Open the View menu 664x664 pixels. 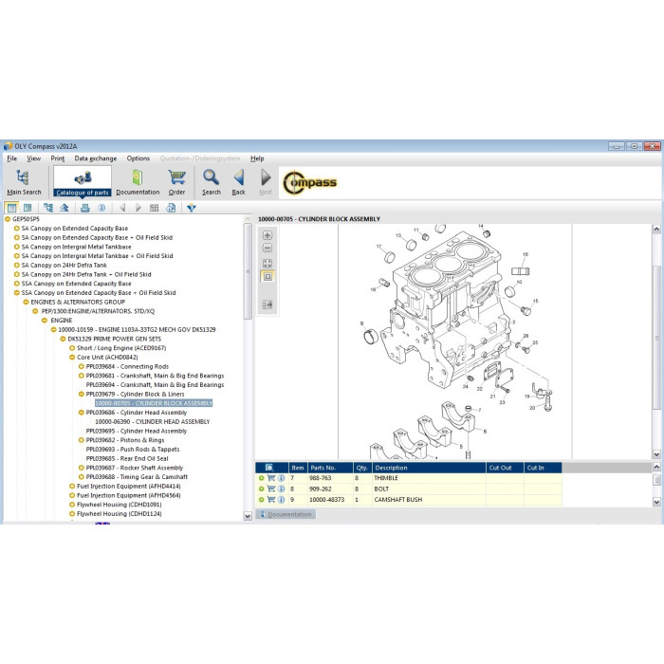click(x=34, y=158)
